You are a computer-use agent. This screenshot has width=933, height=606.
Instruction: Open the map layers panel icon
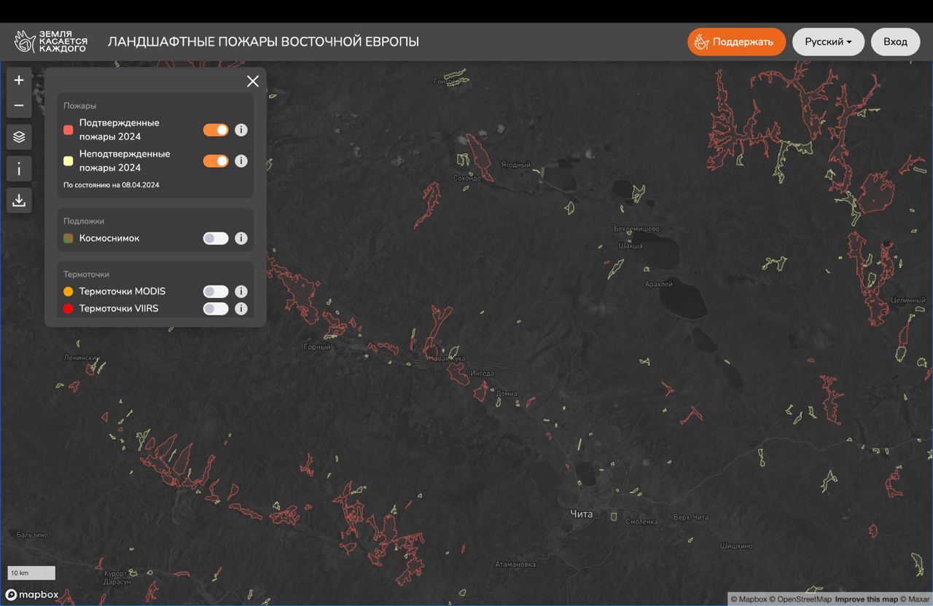pyautogui.click(x=19, y=137)
